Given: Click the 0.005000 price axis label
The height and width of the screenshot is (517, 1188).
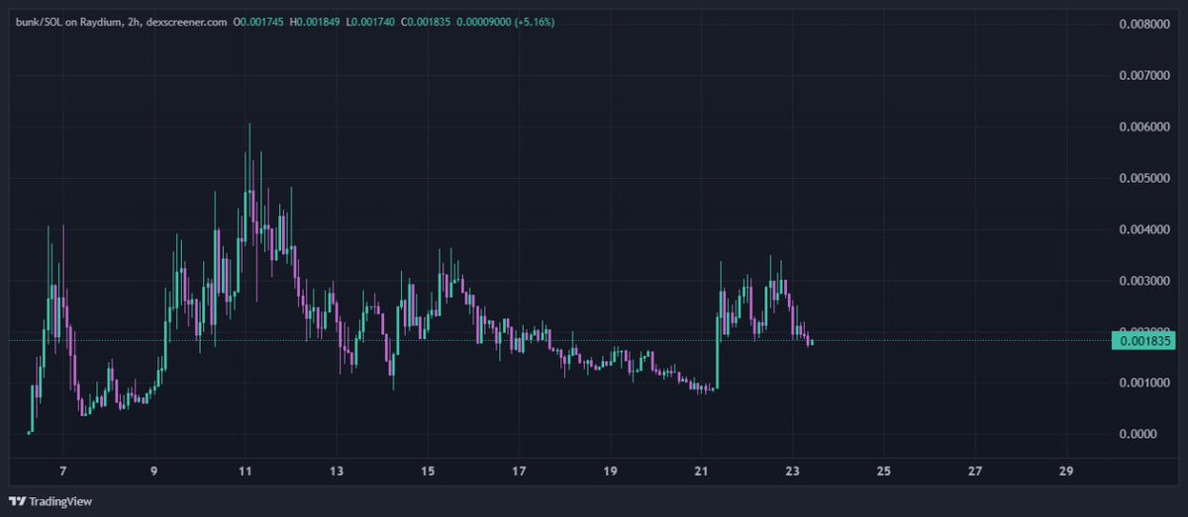Looking at the screenshot, I should pyautogui.click(x=1144, y=178).
